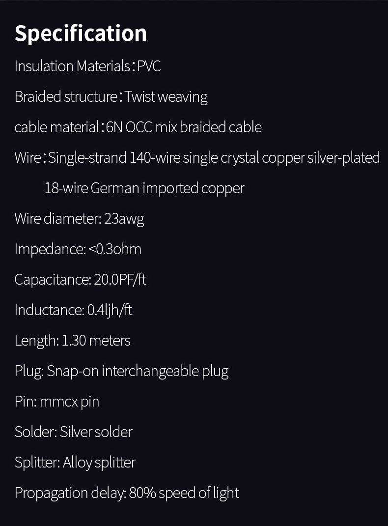This screenshot has width=388, height=526.
Task: Select the '23awg' value
Action: [124, 218]
